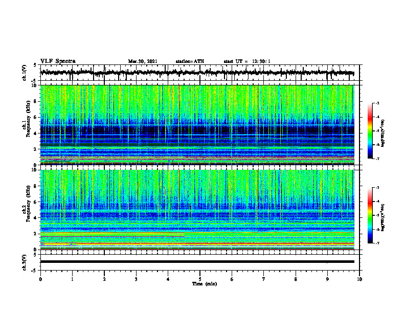405x313 pixels.
Task: Click the "VLF Spectra" title text
Action: tap(58, 61)
